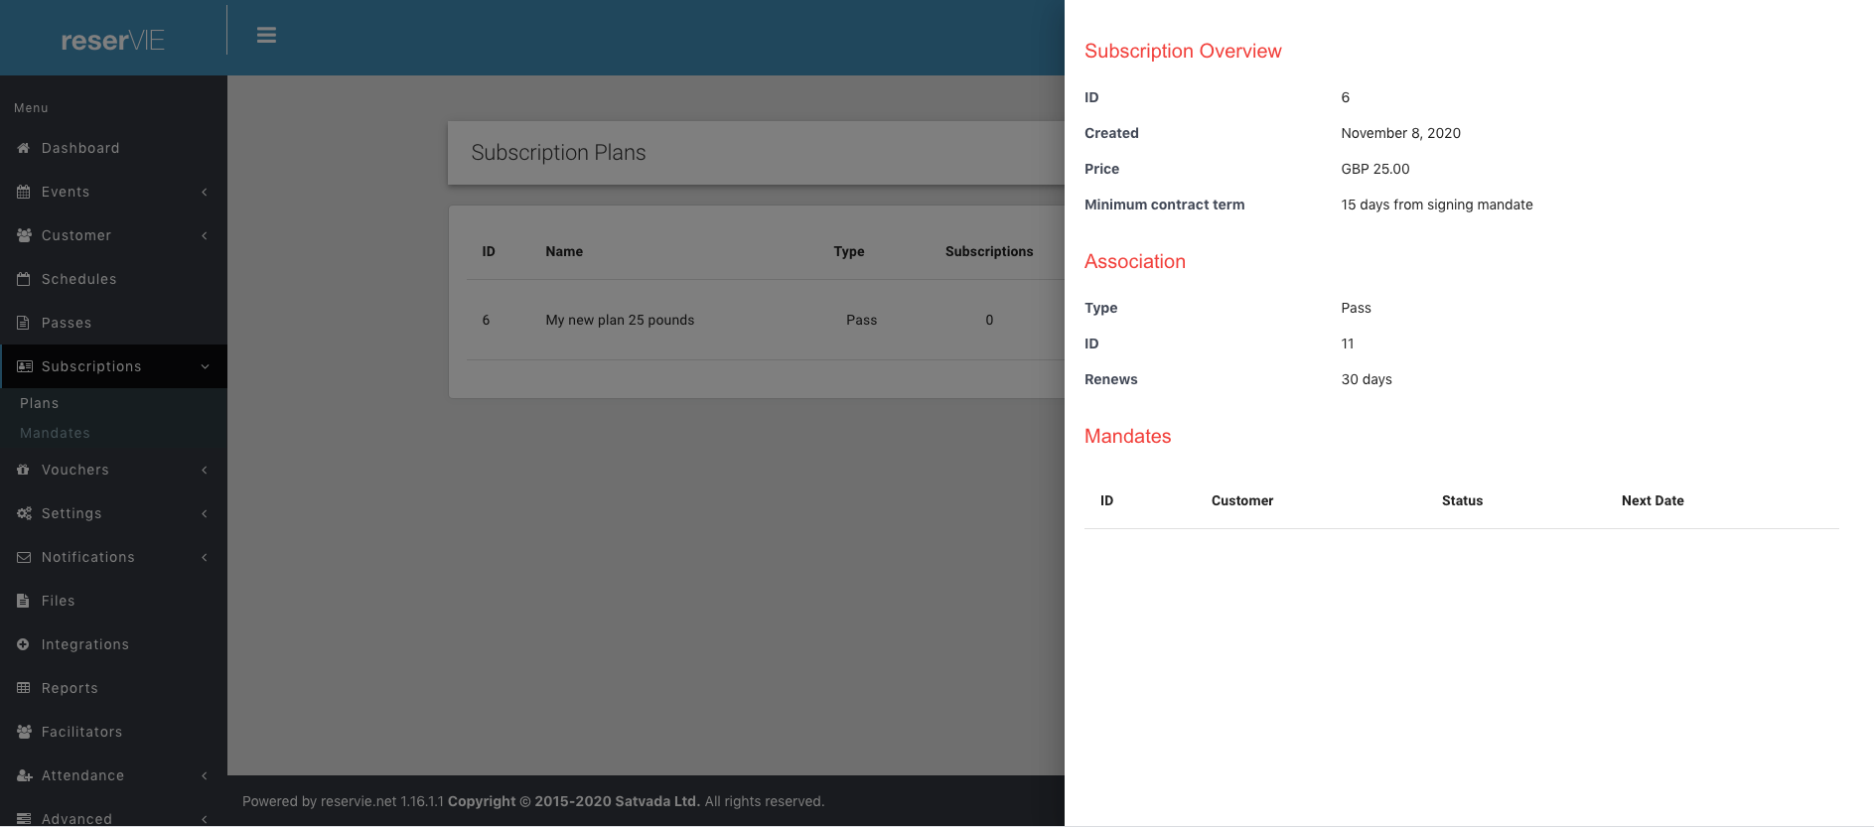Click the Advanced menu icon
Viewport: 1874px width, 827px height.
click(x=24, y=819)
